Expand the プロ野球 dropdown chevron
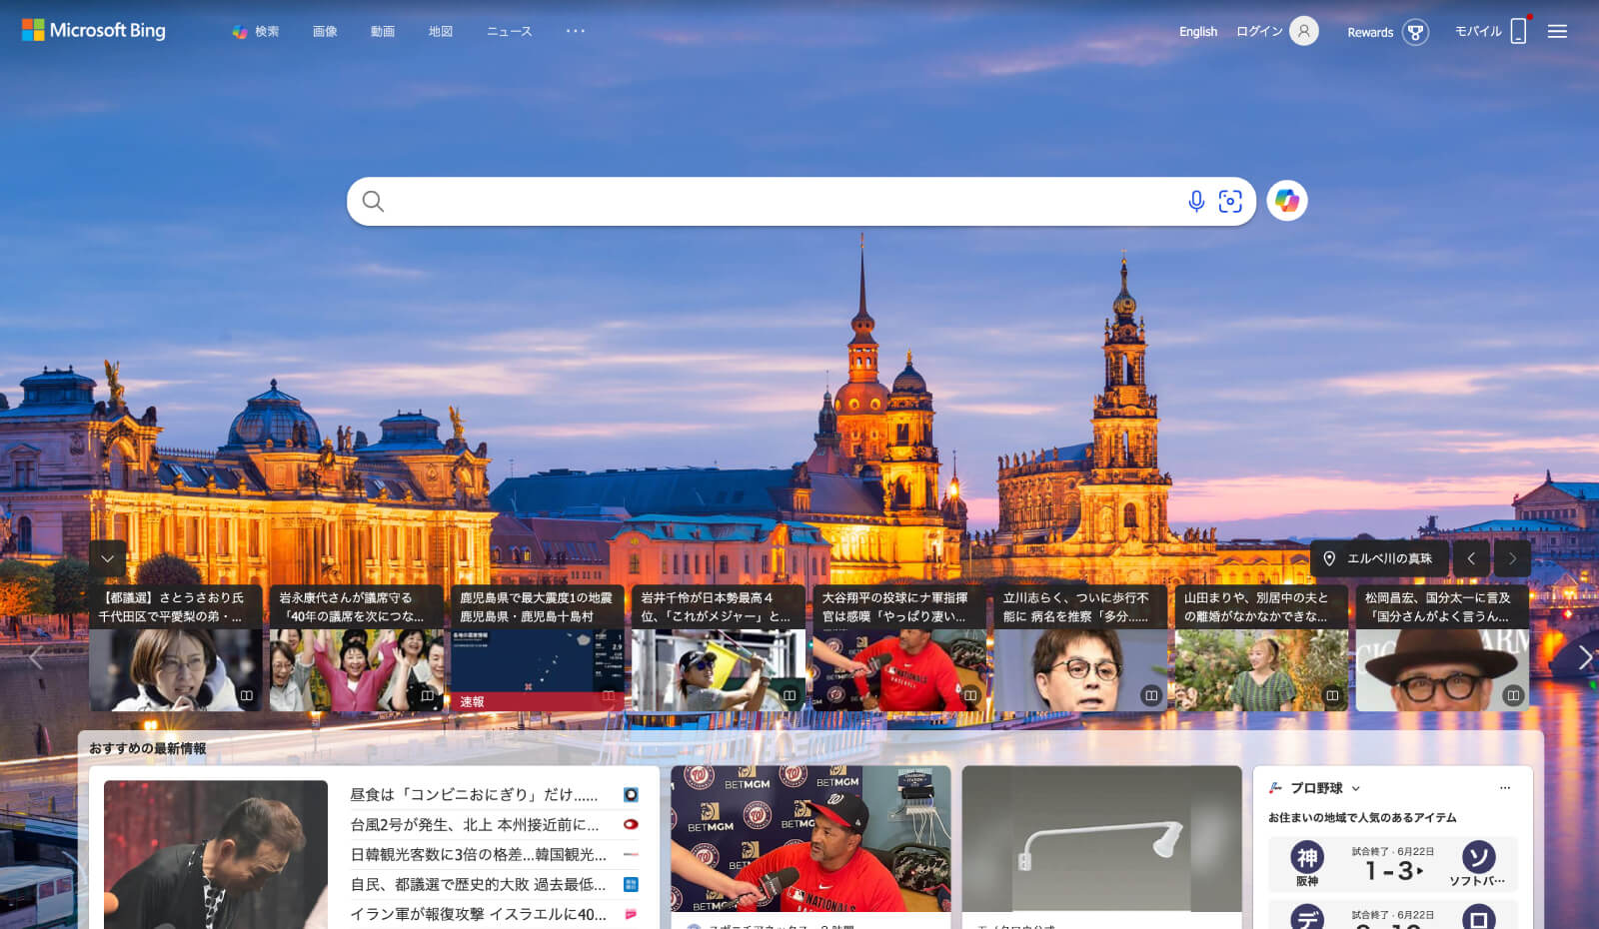Image resolution: width=1599 pixels, height=929 pixels. [1355, 788]
